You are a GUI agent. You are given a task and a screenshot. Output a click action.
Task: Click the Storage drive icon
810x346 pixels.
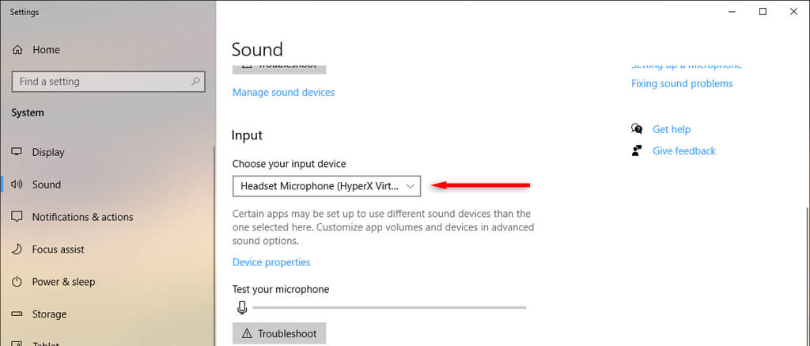(x=17, y=314)
